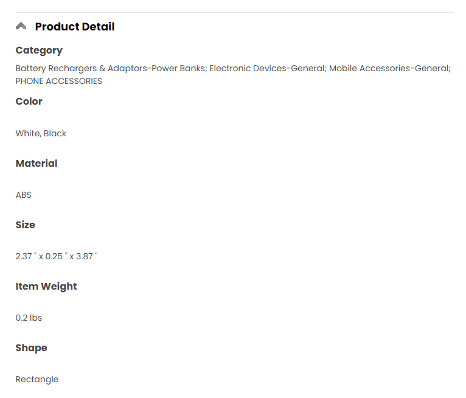Click the horizontal divider above Product Detail

[234, 12]
